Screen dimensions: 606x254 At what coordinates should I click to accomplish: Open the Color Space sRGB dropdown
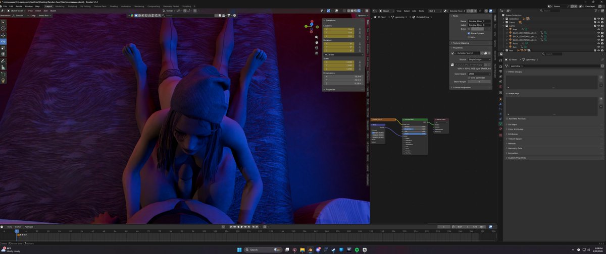[479, 74]
